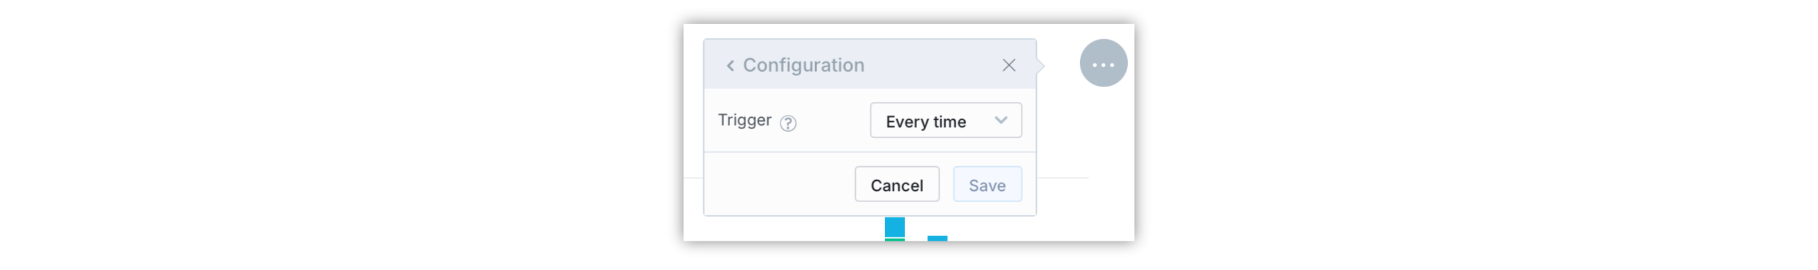The width and height of the screenshot is (1818, 270).
Task: Click the Configuration header title
Action: pyautogui.click(x=803, y=66)
